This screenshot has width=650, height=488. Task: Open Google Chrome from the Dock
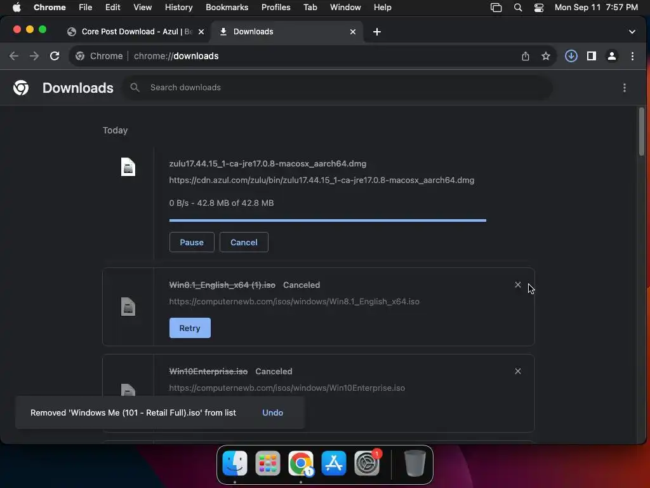(301, 463)
